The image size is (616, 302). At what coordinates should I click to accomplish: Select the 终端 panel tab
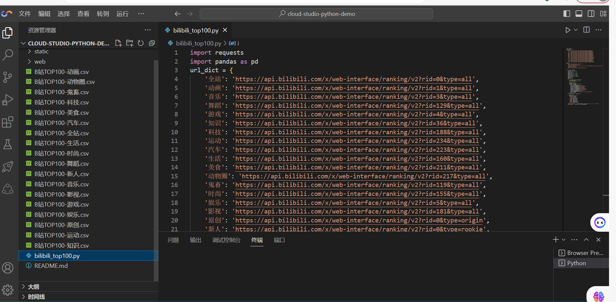257,240
